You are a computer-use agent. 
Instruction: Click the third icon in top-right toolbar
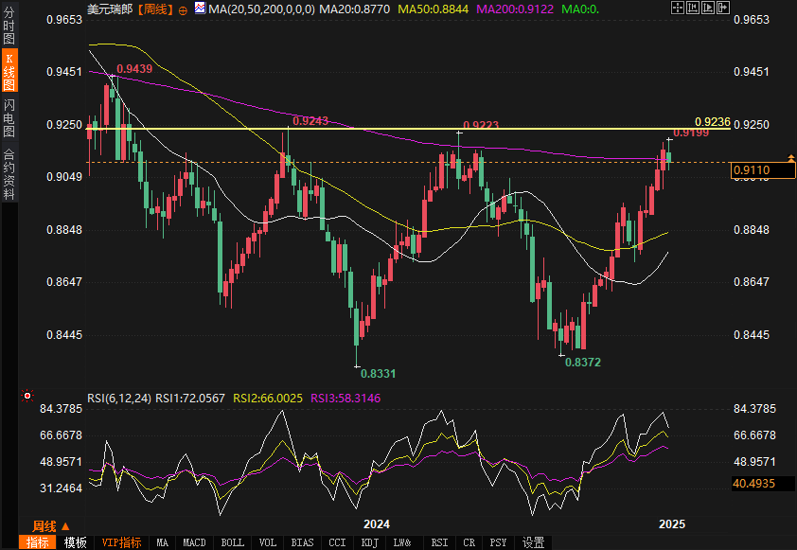pyautogui.click(x=707, y=8)
